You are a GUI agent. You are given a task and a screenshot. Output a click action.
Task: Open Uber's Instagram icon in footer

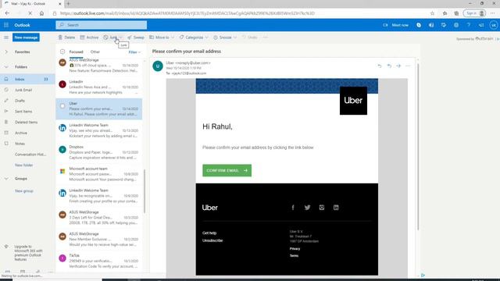point(321,208)
